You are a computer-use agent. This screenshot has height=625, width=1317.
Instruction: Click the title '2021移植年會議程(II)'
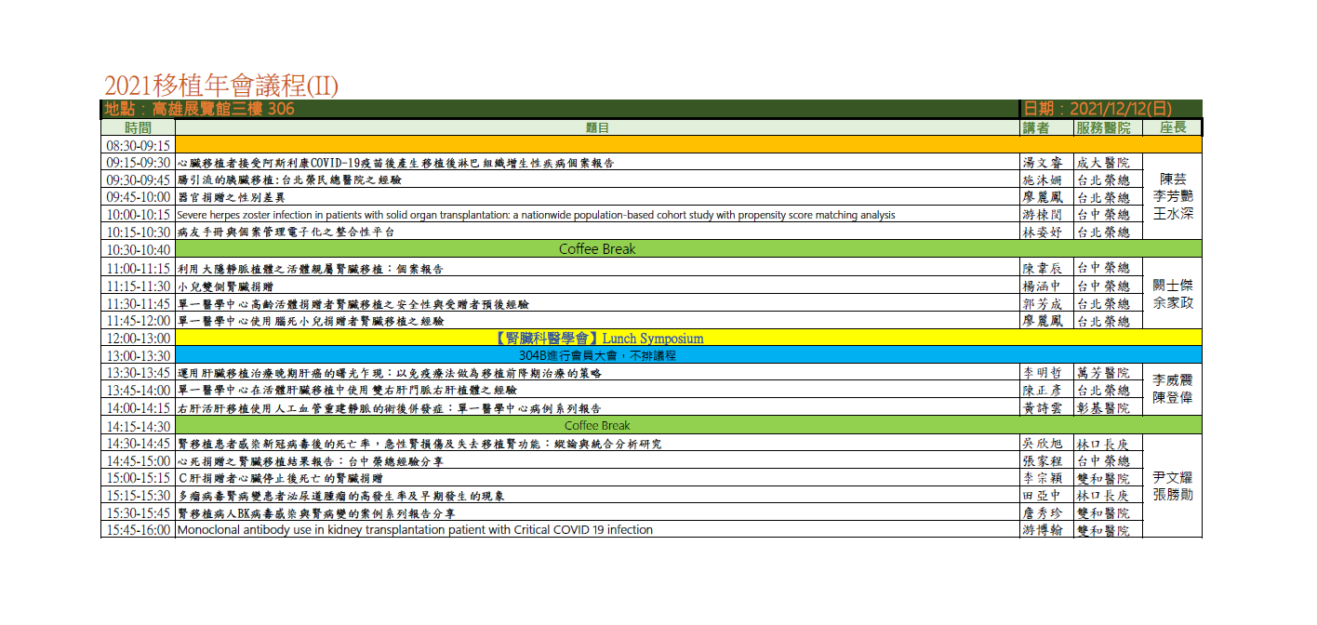click(221, 86)
